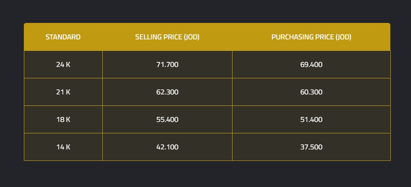The height and width of the screenshot is (187, 411).
Task: Pick the 37.500 purchasing price cell
Action: click(x=311, y=147)
